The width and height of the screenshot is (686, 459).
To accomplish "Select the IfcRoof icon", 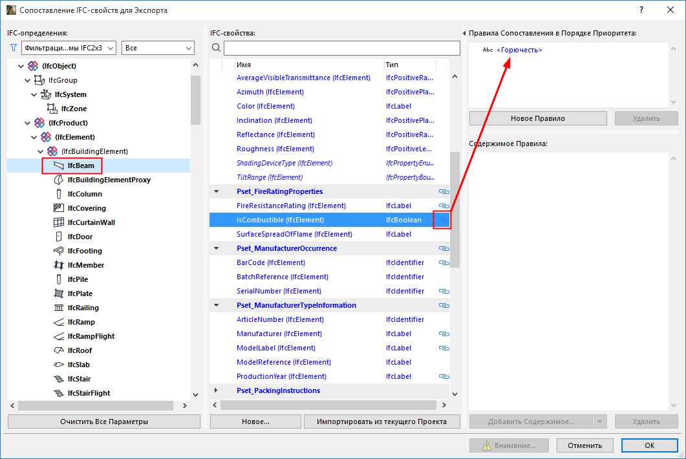I will pos(59,350).
